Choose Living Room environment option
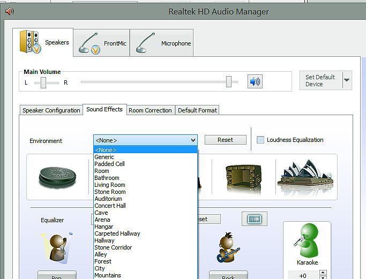 pyautogui.click(x=145, y=185)
